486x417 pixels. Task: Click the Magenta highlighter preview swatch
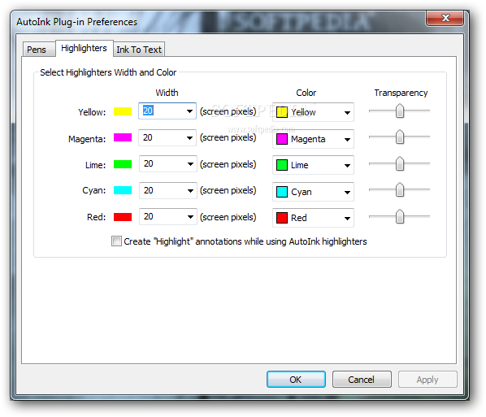point(123,137)
